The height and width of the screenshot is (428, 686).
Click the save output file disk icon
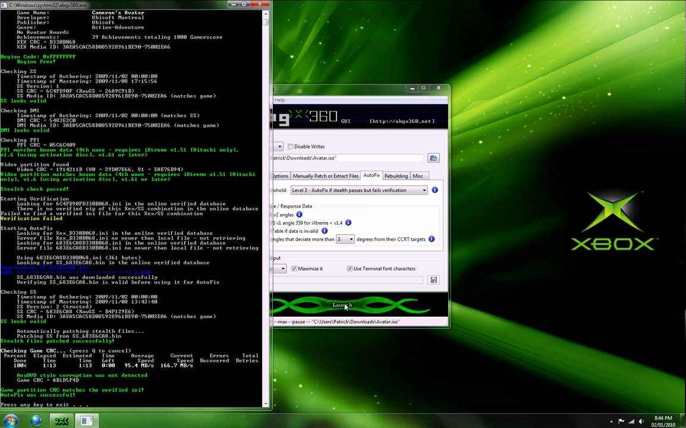(x=433, y=280)
